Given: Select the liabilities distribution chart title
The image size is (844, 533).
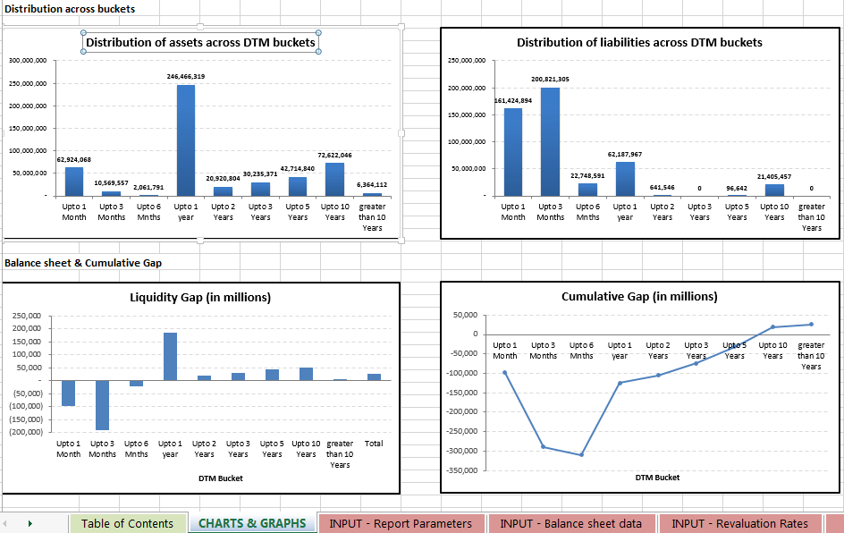Looking at the screenshot, I should 639,43.
